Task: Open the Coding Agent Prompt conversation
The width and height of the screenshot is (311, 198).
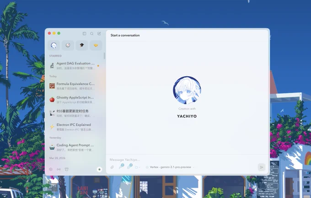Action: (x=75, y=147)
